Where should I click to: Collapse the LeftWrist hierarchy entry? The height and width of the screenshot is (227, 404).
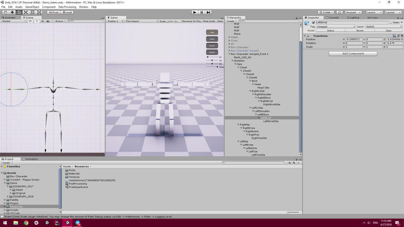[x=259, y=118]
